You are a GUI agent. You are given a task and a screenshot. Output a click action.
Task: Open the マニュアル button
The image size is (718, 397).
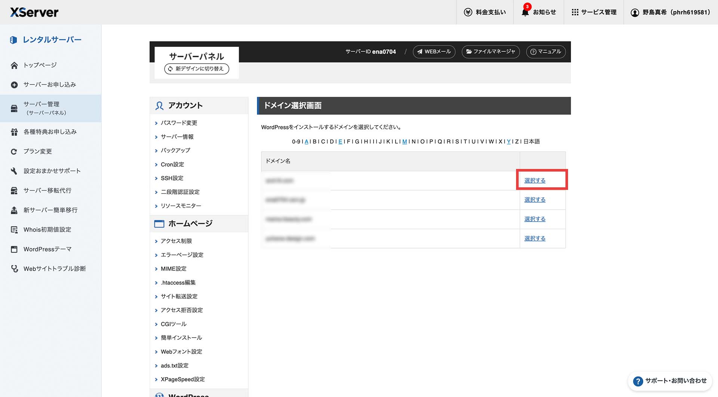(x=546, y=52)
